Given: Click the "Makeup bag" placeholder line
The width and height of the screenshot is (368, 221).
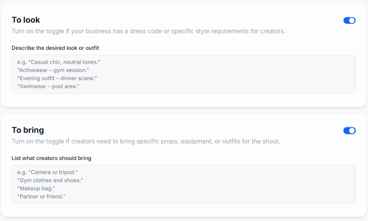Looking at the screenshot, I should [36, 188].
